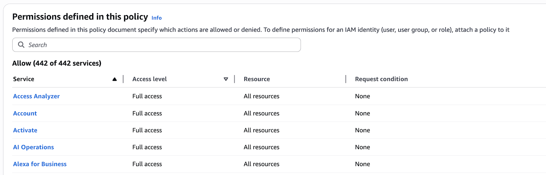Image resolution: width=546 pixels, height=175 pixels.
Task: Click the Request condition column header
Action: point(381,79)
